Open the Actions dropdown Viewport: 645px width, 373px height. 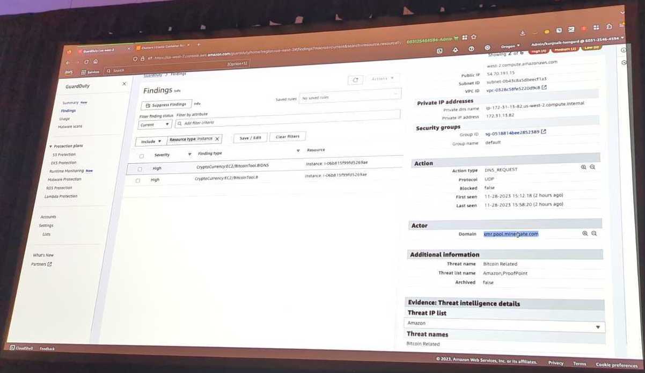[382, 79]
